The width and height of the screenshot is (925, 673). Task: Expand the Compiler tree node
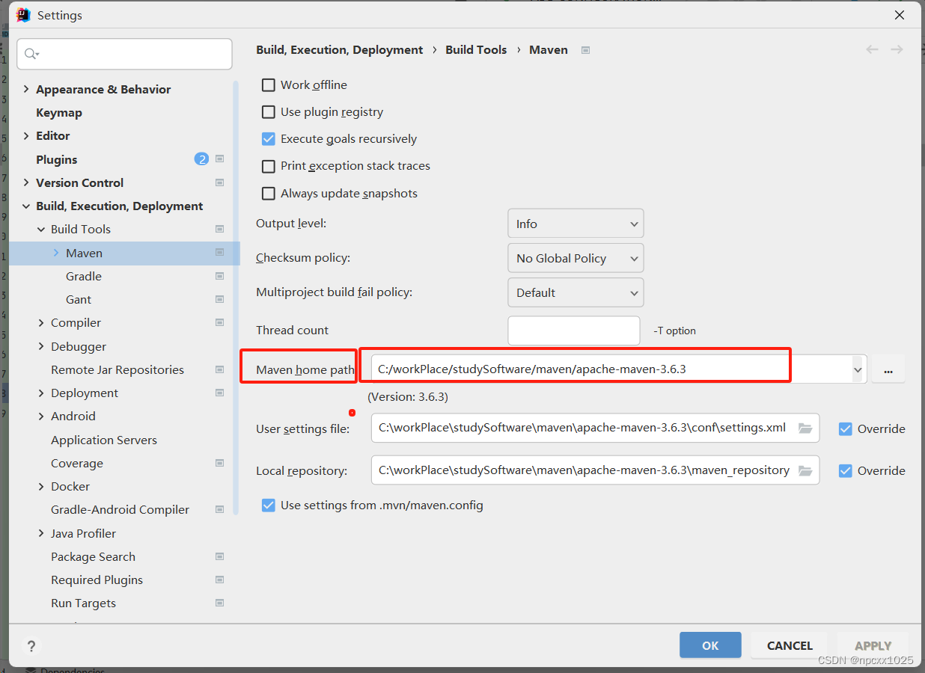pyautogui.click(x=42, y=322)
